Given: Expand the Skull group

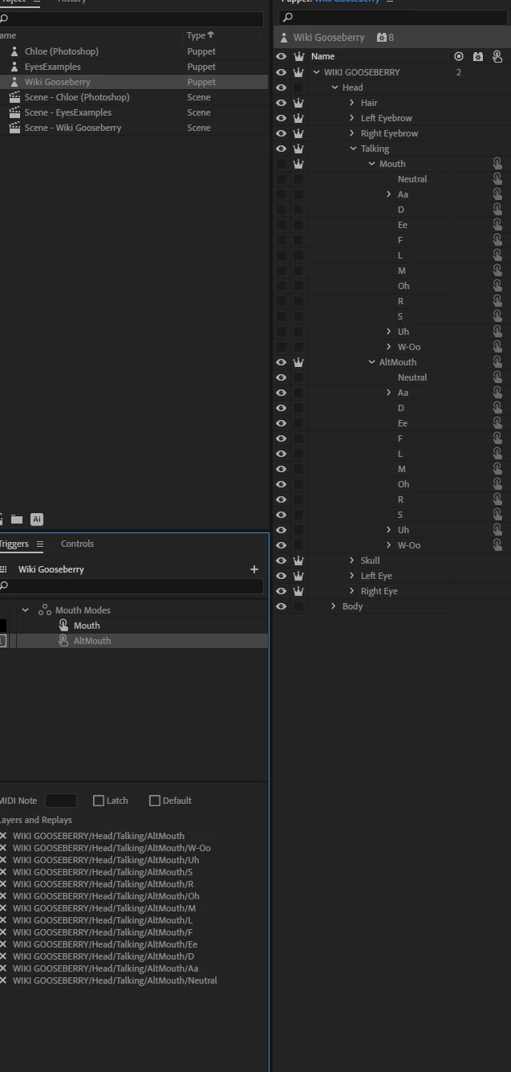Looking at the screenshot, I should pyautogui.click(x=352, y=560).
